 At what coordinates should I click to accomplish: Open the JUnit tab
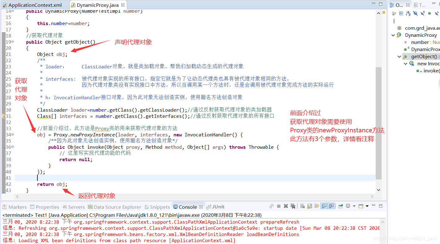tap(216, 207)
